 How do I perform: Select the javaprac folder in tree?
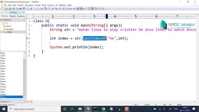click(10, 29)
